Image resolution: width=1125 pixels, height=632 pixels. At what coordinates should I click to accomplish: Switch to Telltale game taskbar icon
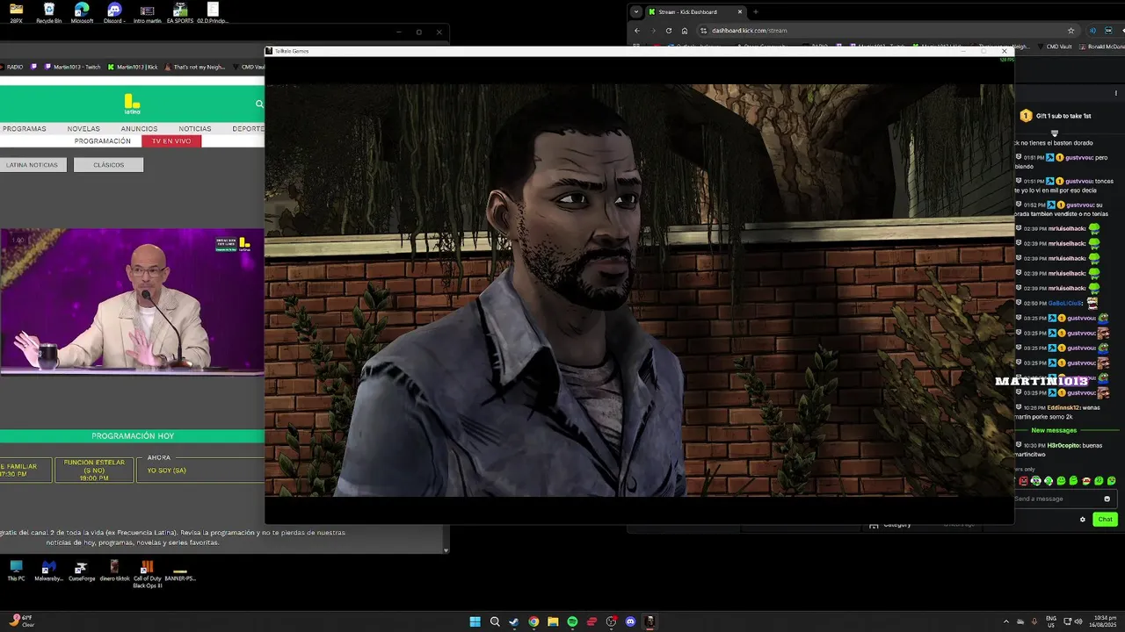point(650,621)
